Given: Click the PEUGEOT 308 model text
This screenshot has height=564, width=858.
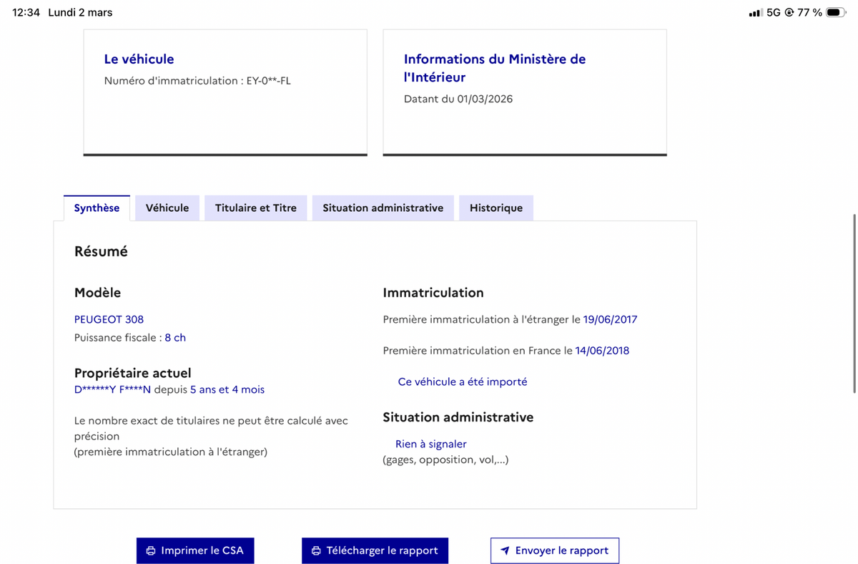Looking at the screenshot, I should (x=109, y=319).
